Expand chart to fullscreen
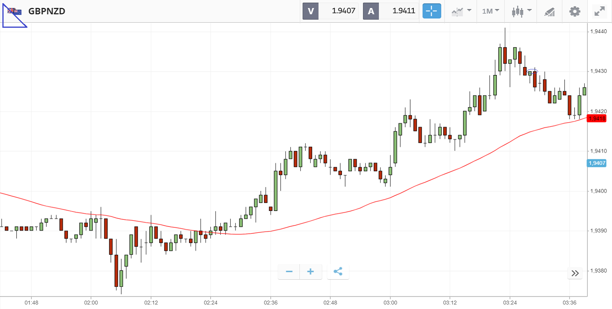Viewport: 612px width, 309px height. point(599,11)
